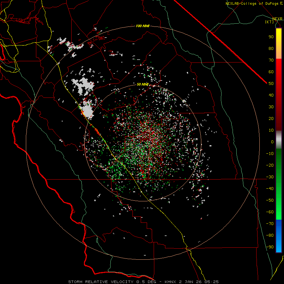Click the KHNX station identifier in caption
Screen dimensions: 284x284
coord(170,282)
